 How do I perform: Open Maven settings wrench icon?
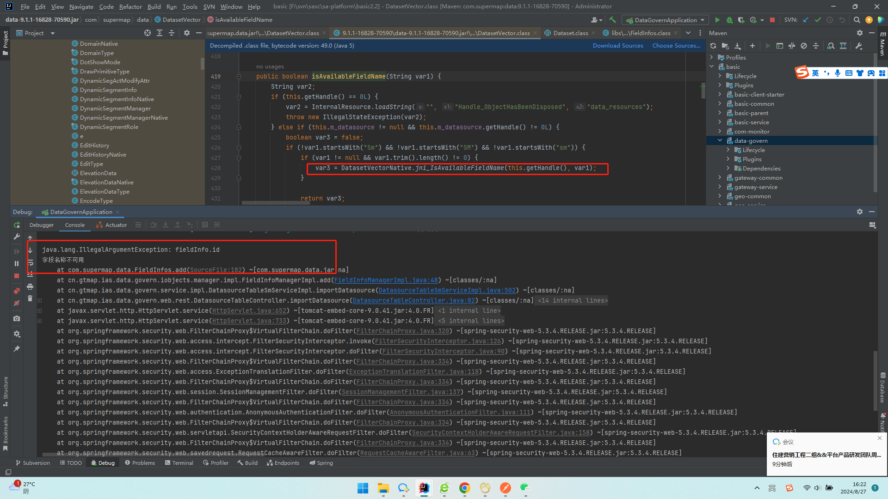[x=859, y=46]
